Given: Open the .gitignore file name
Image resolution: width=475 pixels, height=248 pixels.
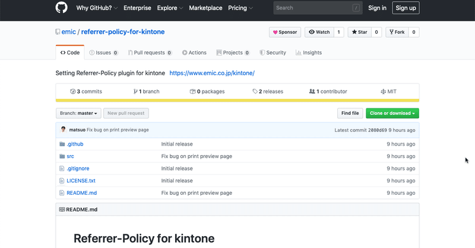Looking at the screenshot, I should pyautogui.click(x=78, y=168).
